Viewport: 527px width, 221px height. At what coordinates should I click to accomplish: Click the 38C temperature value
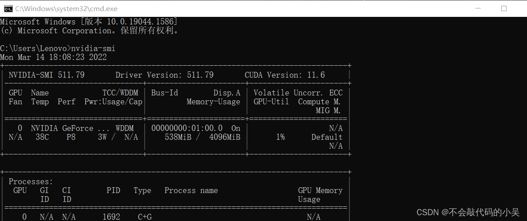[x=42, y=137]
